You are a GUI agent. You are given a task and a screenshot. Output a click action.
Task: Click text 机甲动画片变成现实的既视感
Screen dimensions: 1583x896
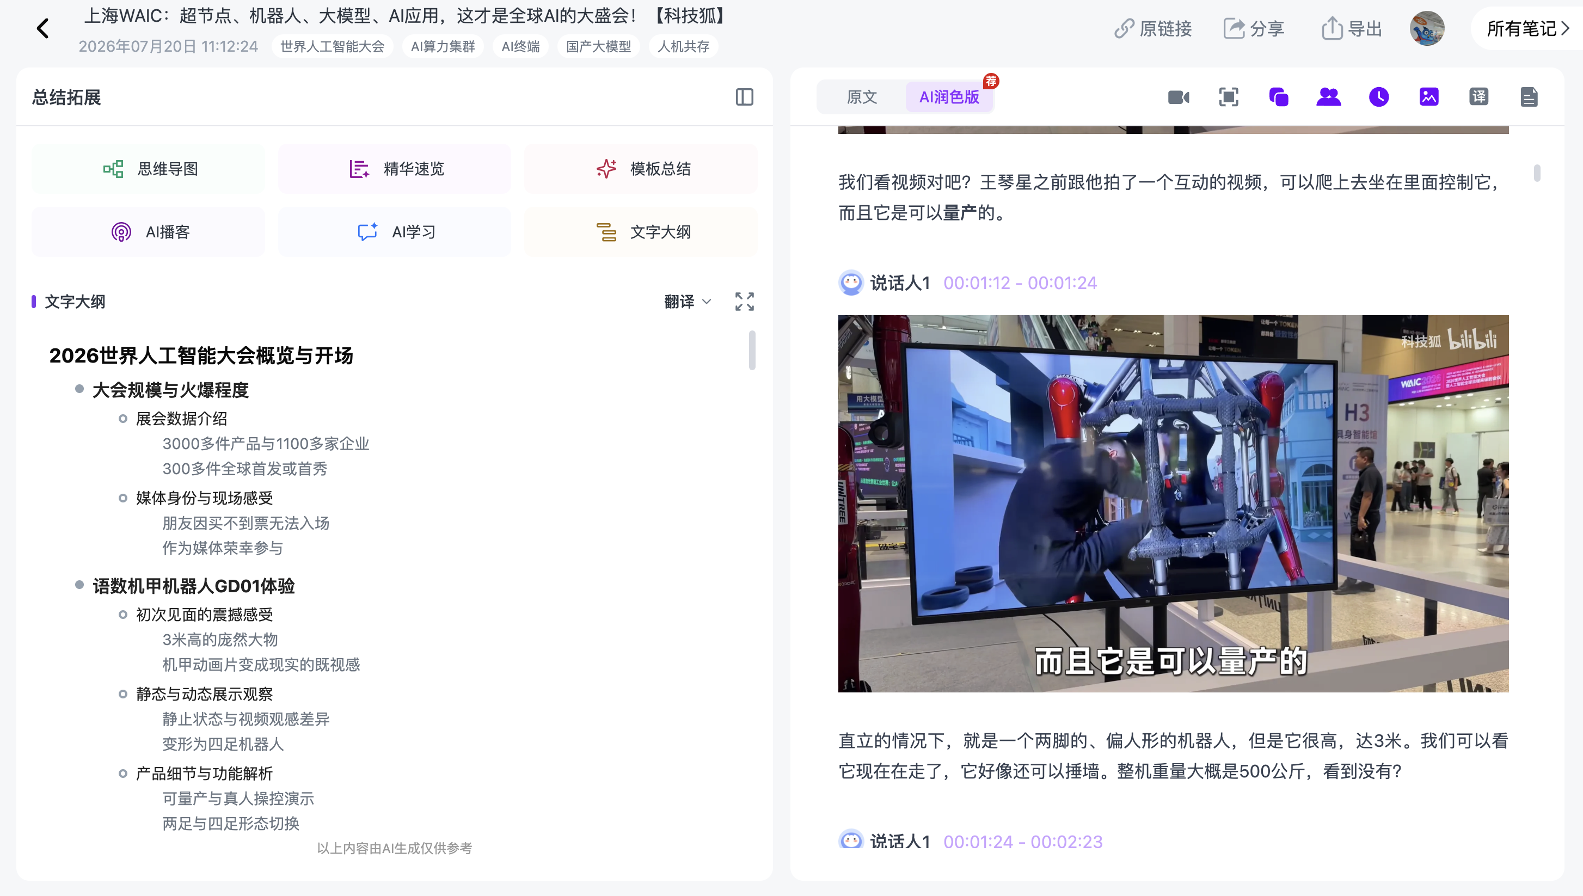click(x=261, y=665)
